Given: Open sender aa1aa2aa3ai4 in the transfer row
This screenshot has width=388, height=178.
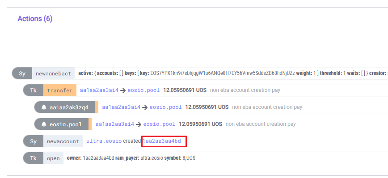Looking at the screenshot, I should [x=99, y=91].
